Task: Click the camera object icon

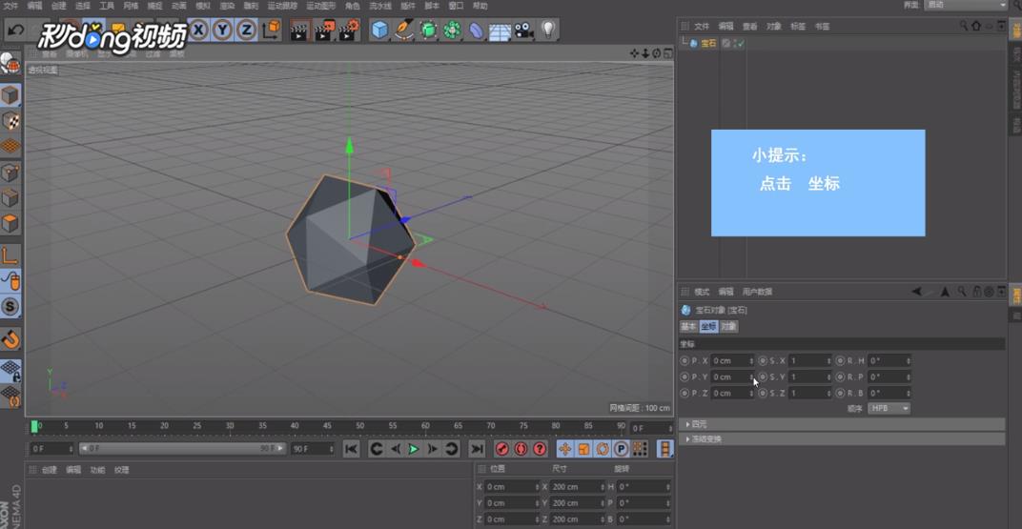Action: 523,30
